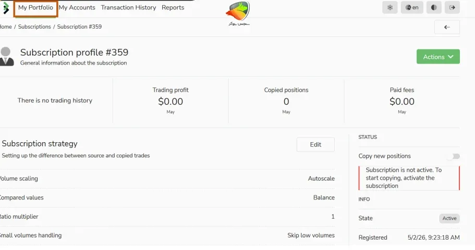Click the Active state badge
Image resolution: width=475 pixels, height=250 pixels.
click(449, 218)
